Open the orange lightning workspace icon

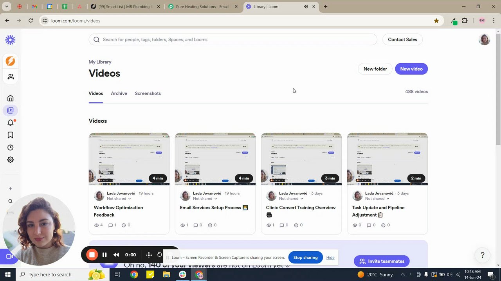(10, 61)
